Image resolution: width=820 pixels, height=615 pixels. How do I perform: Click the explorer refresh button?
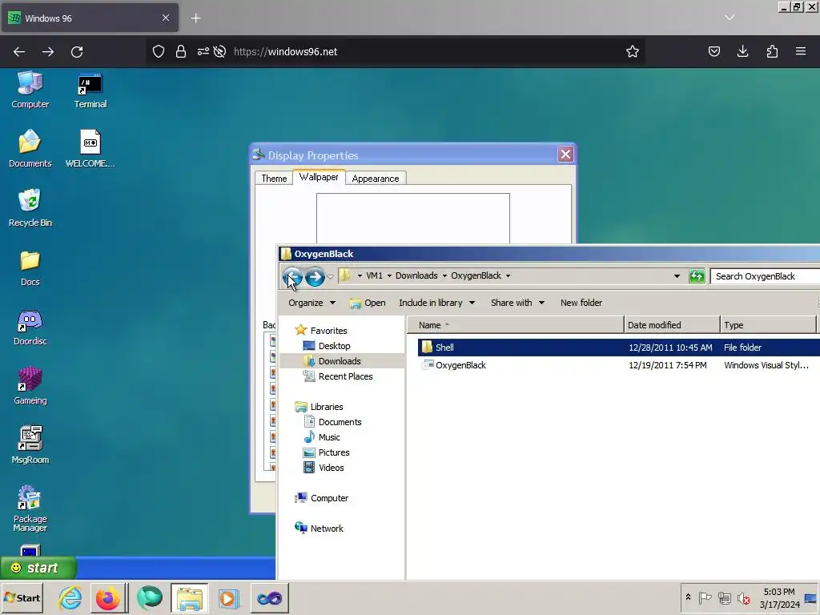tap(697, 276)
